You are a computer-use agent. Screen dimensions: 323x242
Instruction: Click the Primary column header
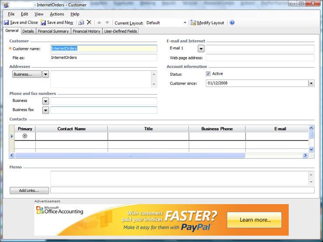25,129
